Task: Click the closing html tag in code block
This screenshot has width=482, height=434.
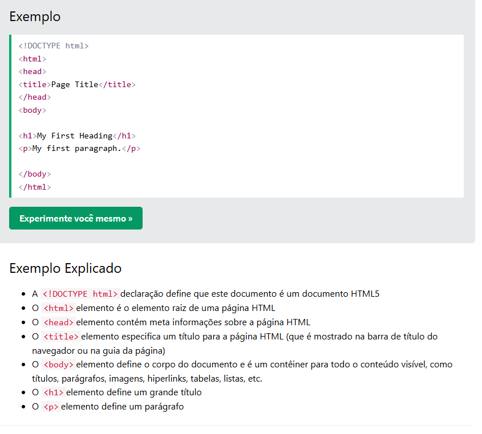Action: click(x=34, y=187)
